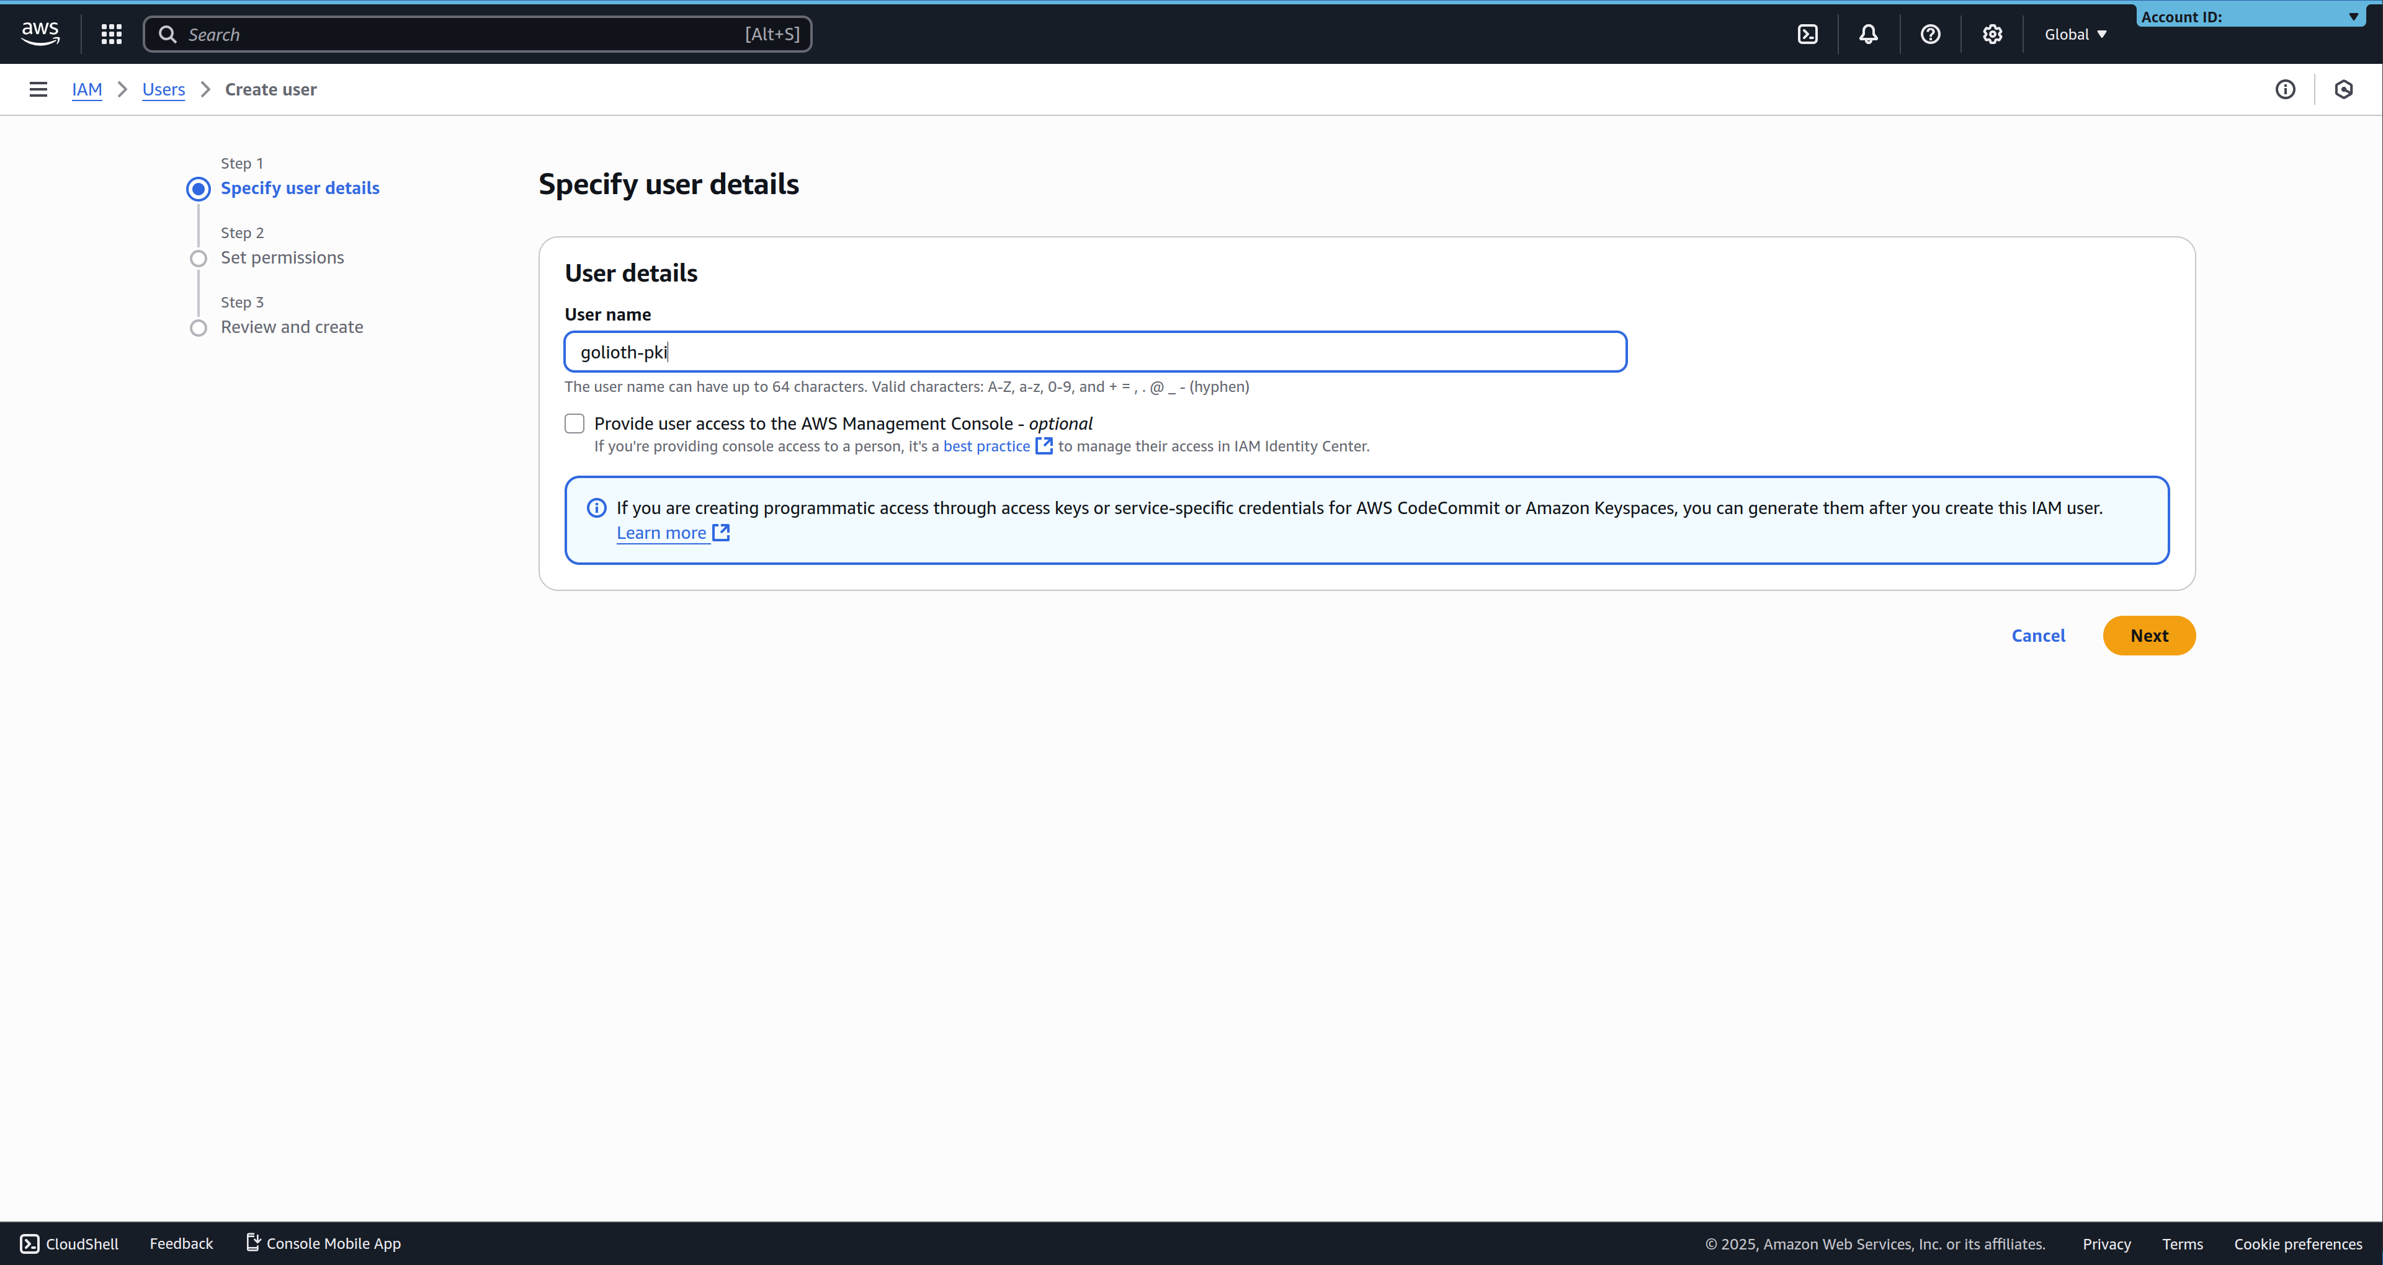The width and height of the screenshot is (2383, 1265).
Task: Select the Step 2 Set permissions radio
Action: 198,258
